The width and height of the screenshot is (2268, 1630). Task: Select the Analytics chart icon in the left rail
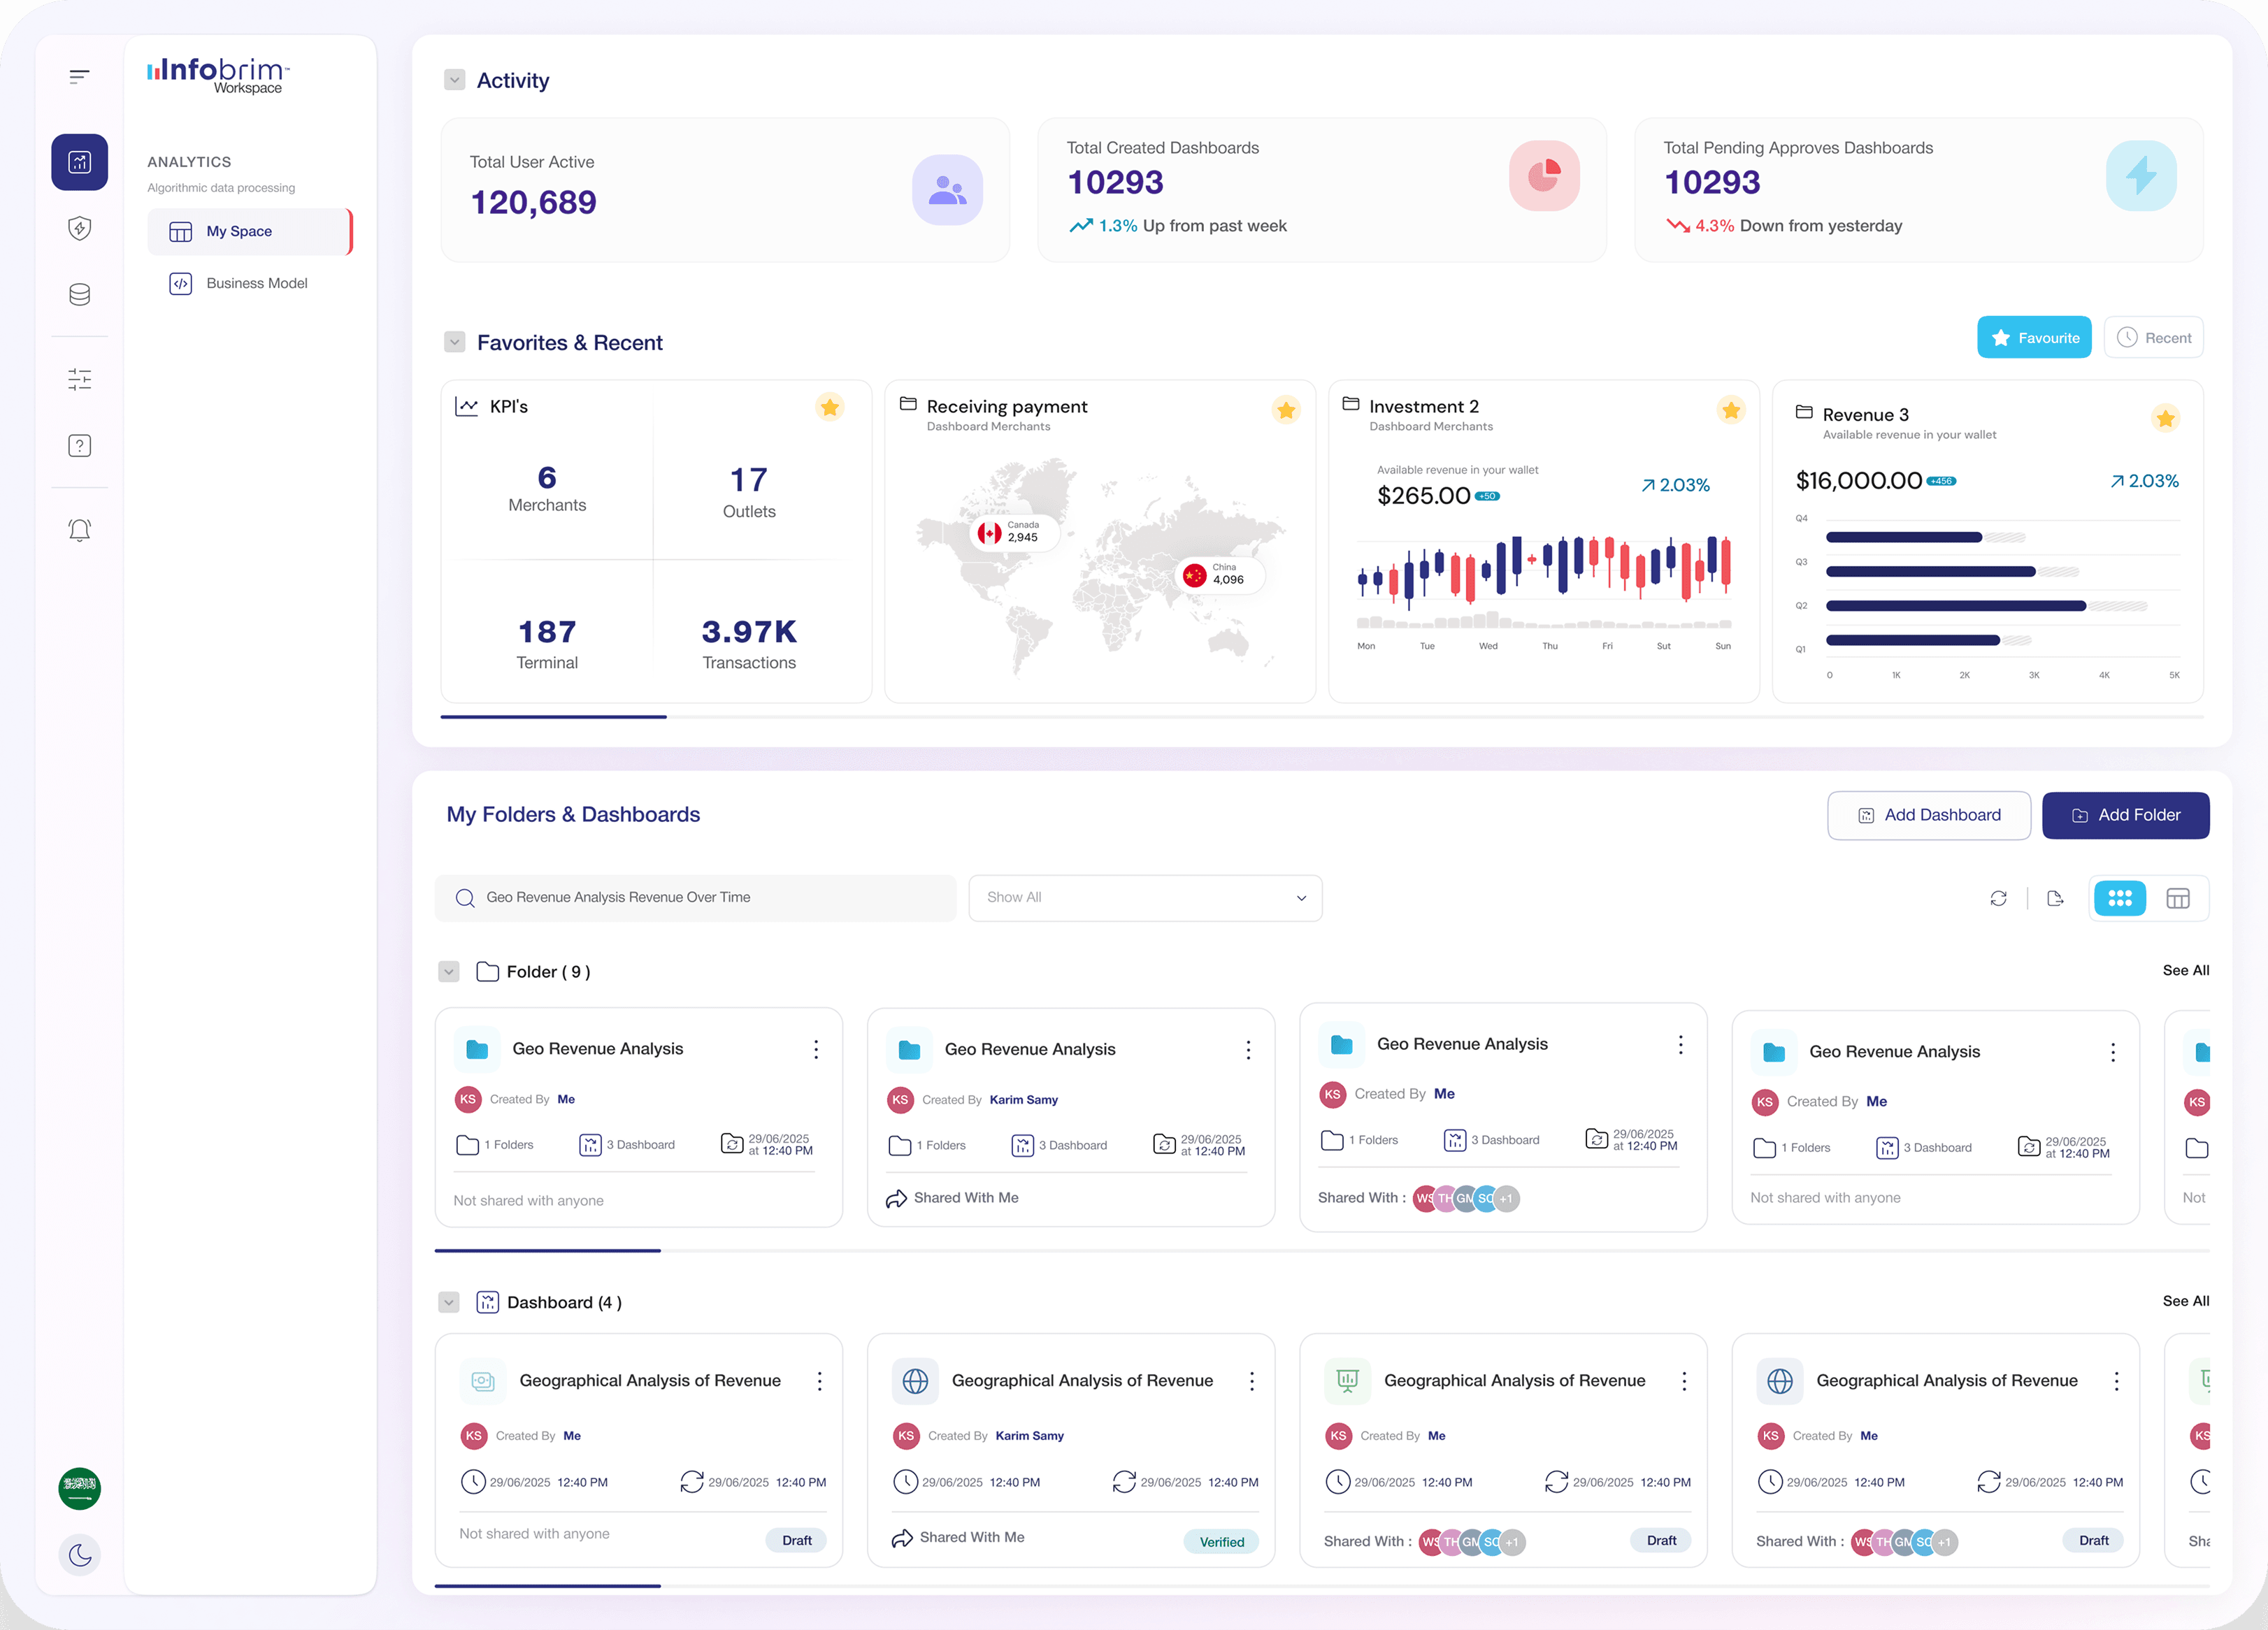[x=80, y=162]
